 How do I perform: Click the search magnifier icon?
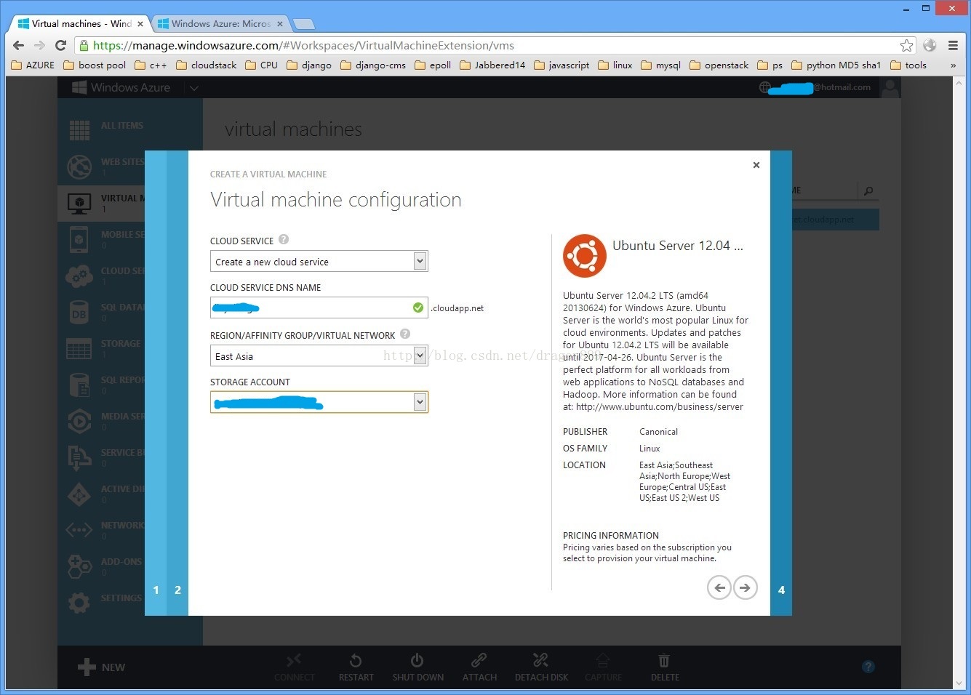click(868, 191)
